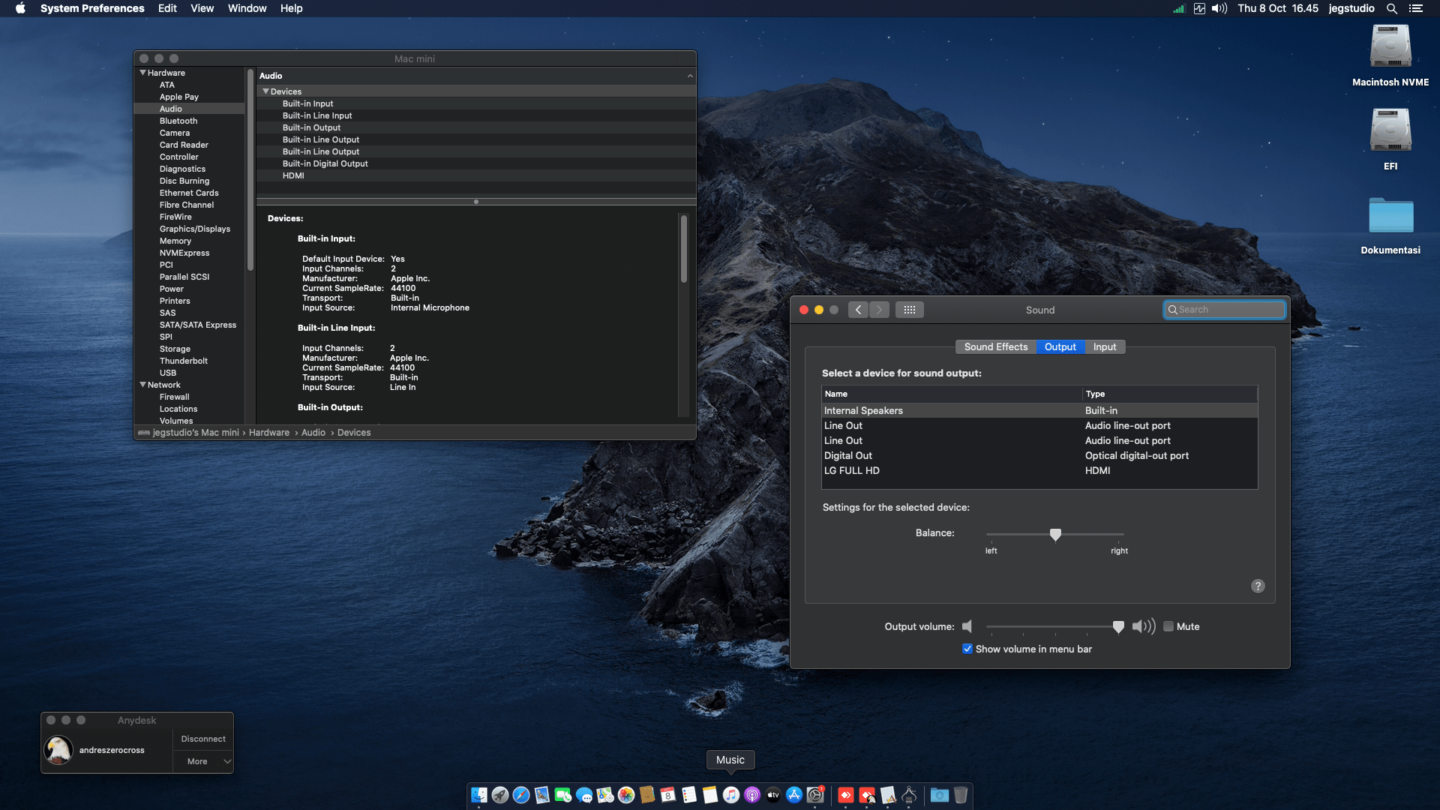Open the More dropdown in Anydesk
The height and width of the screenshot is (810, 1440).
(x=203, y=761)
